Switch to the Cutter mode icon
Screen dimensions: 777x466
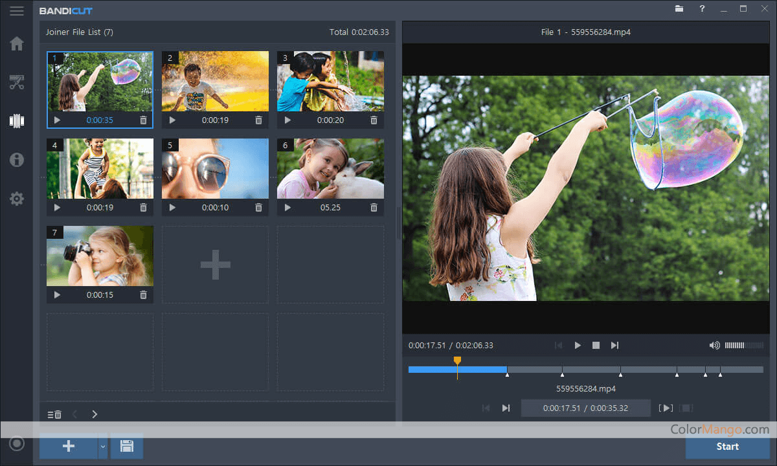point(17,82)
